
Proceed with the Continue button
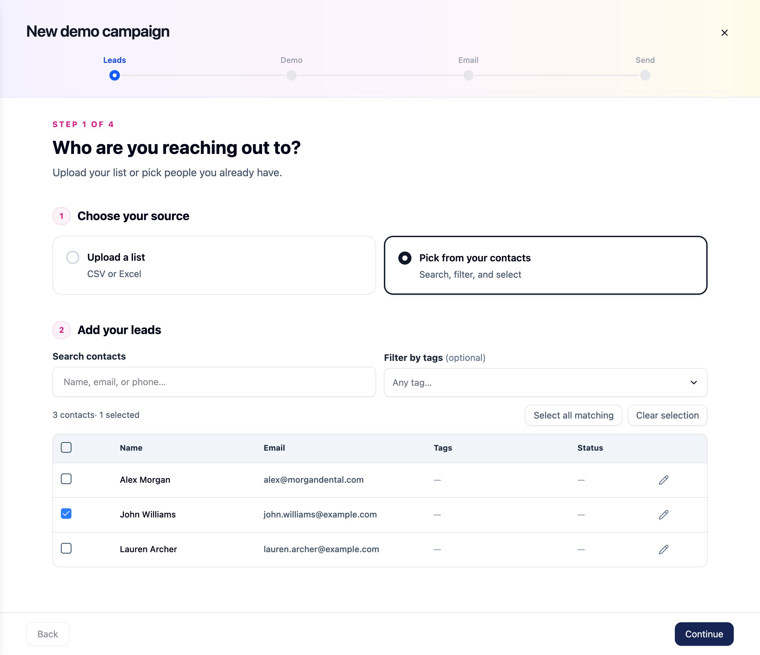[x=704, y=634]
